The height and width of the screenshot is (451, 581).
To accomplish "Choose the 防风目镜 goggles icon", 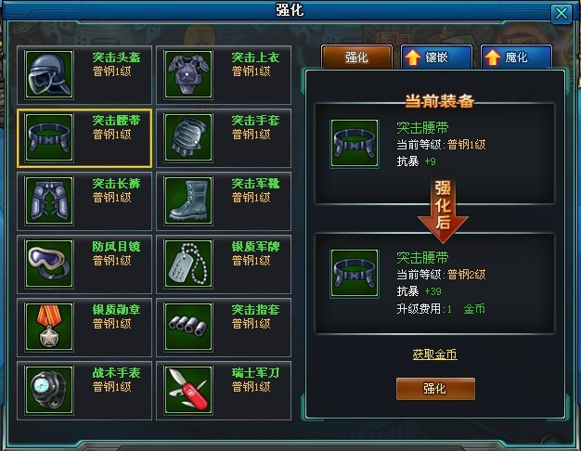I will point(49,264).
